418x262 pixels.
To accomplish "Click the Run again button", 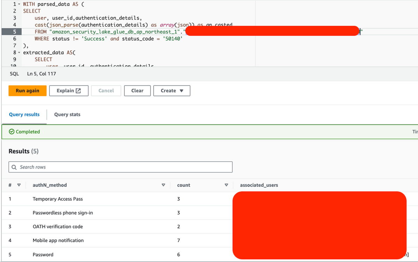I will [x=28, y=91].
